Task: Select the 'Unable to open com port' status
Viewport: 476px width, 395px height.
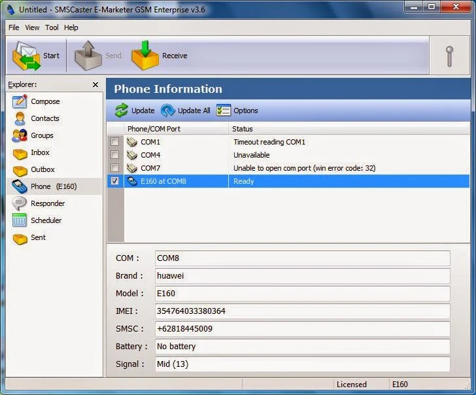Action: pyautogui.click(x=305, y=168)
